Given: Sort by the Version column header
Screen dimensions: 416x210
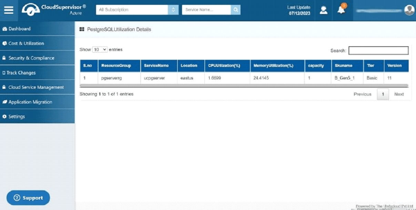Looking at the screenshot, I should point(396,66).
